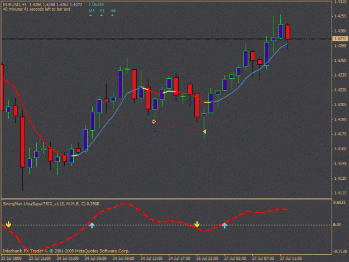Click the MetaQuotes copyright text

(66, 251)
